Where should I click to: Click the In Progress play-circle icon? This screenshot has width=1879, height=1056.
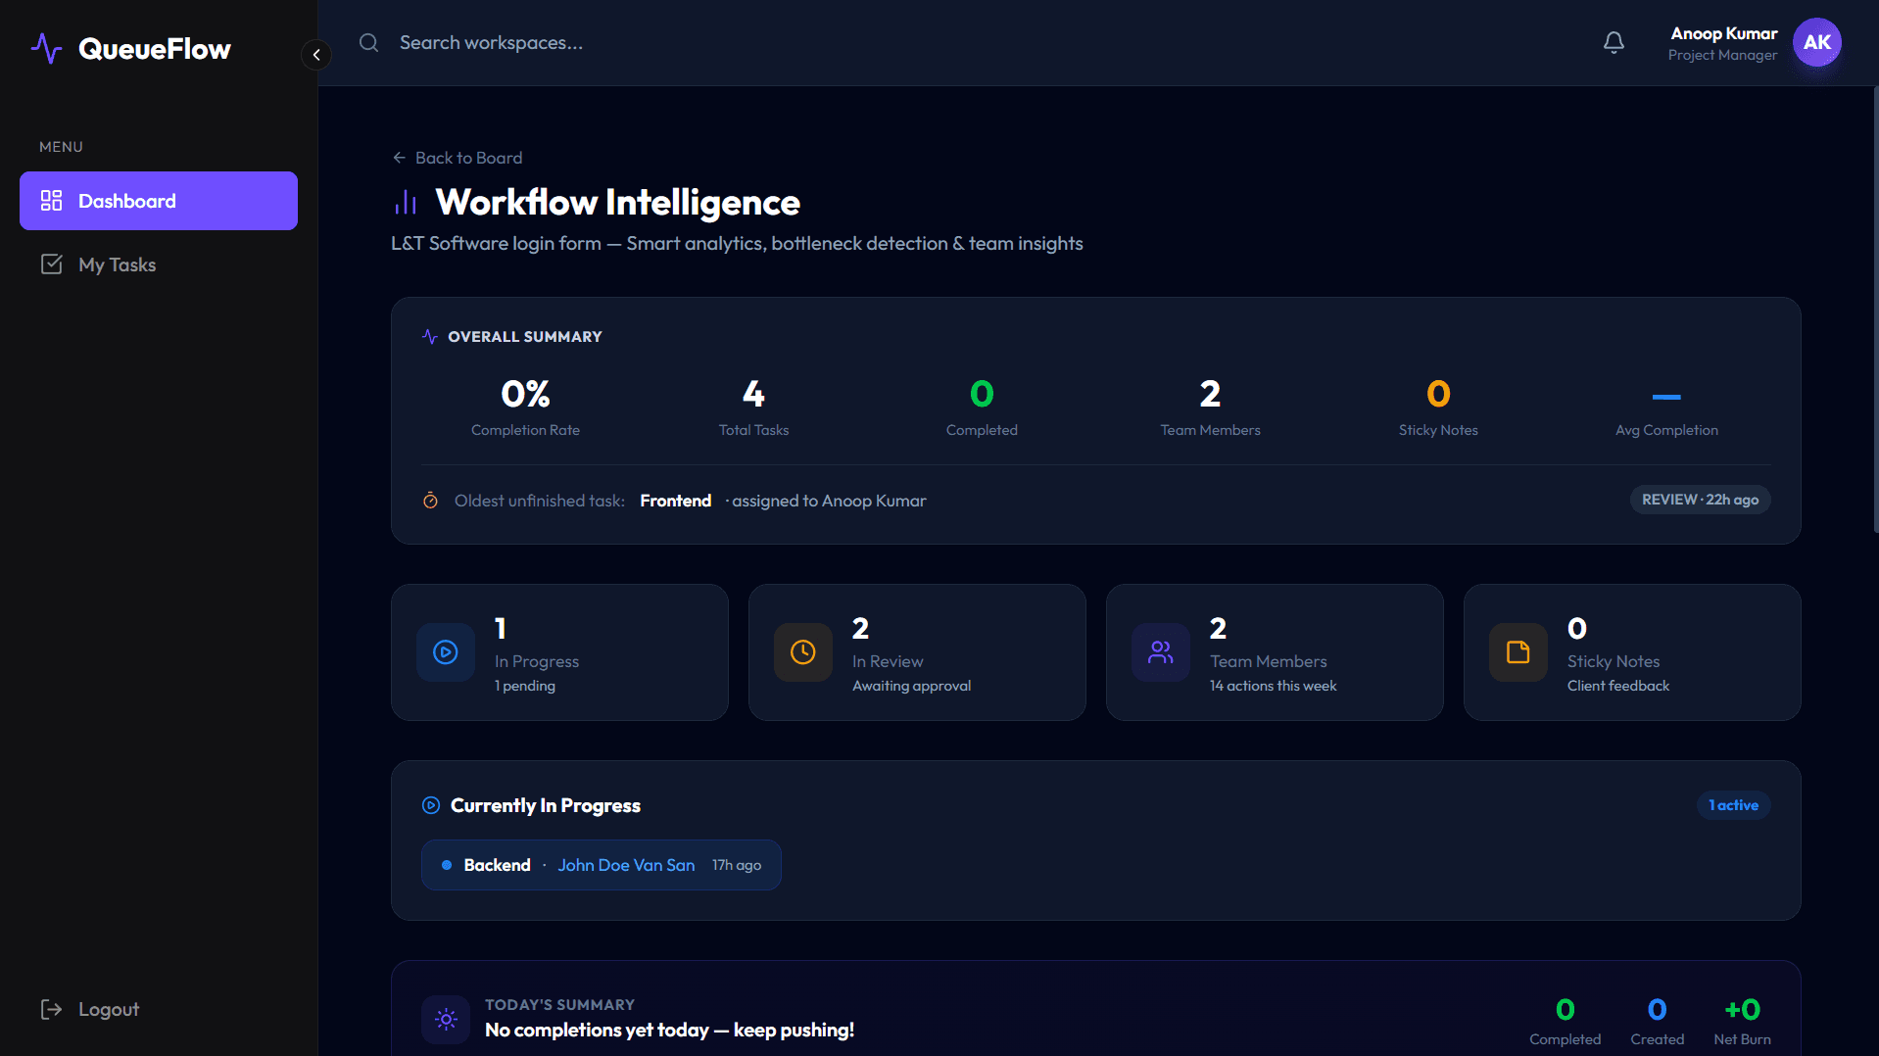[446, 652]
